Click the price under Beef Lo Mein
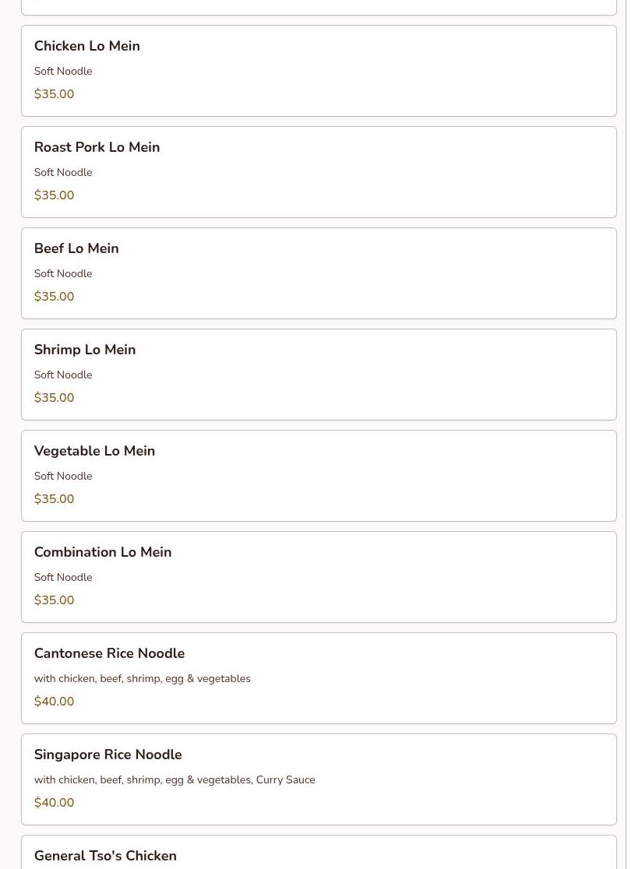 pyautogui.click(x=54, y=297)
